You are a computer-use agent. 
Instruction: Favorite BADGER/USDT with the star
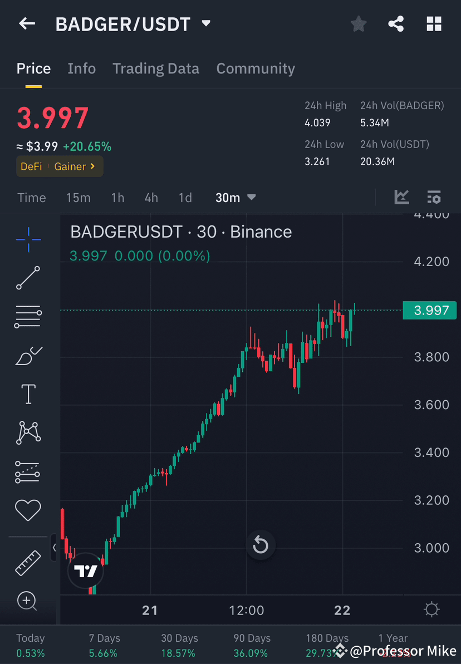click(358, 23)
